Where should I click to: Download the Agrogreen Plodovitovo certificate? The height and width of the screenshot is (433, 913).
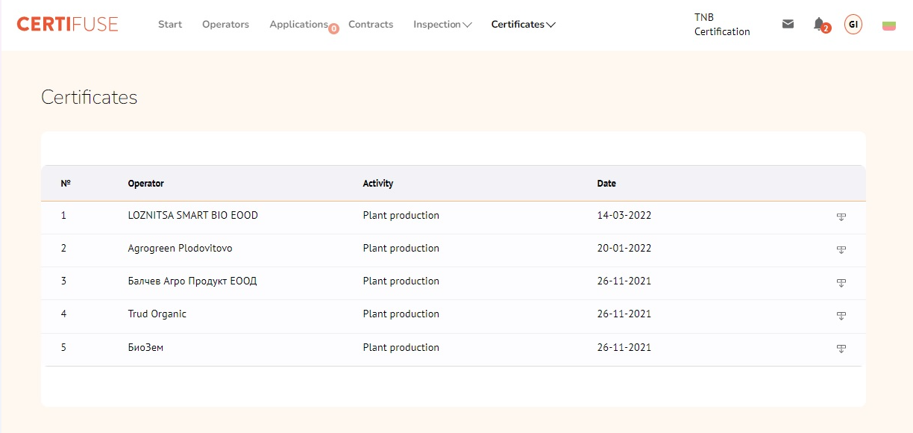pos(841,249)
